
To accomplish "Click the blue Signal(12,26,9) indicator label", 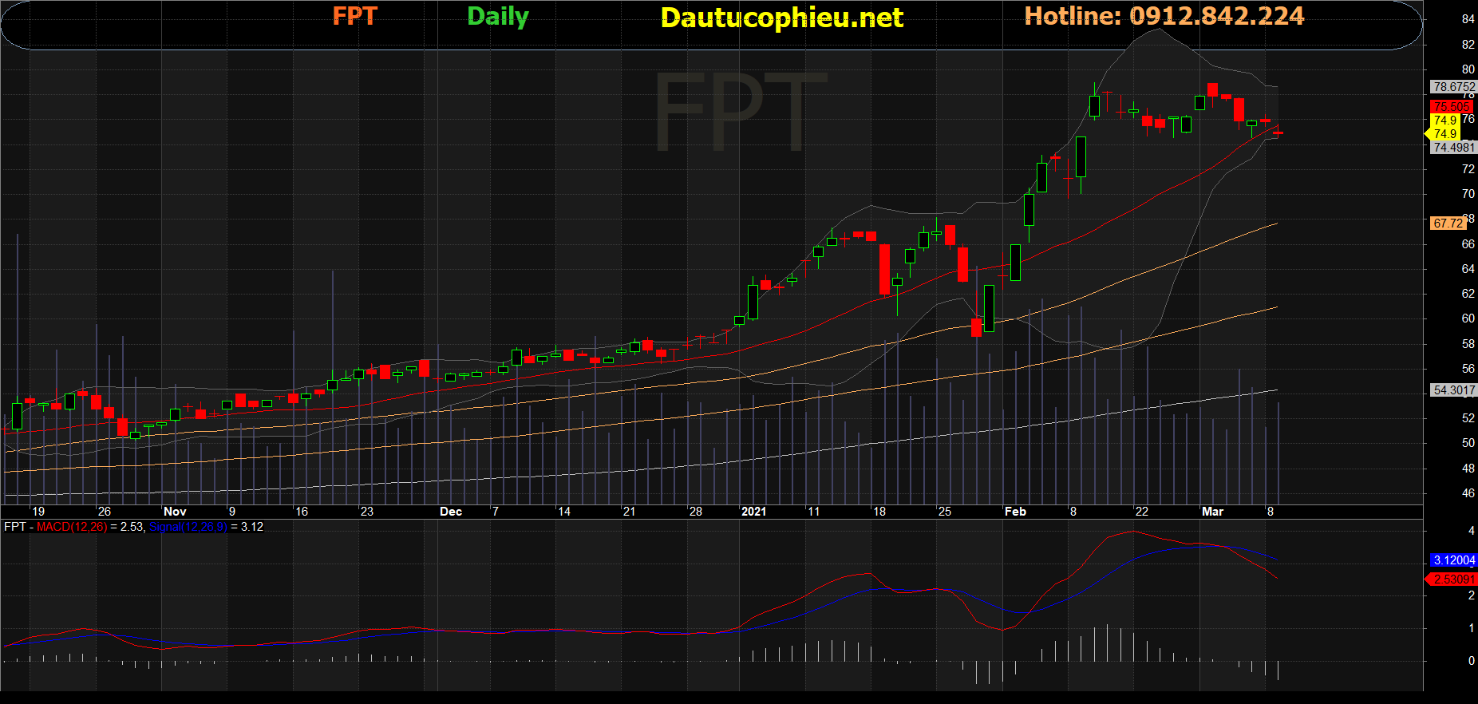I will 188,527.
